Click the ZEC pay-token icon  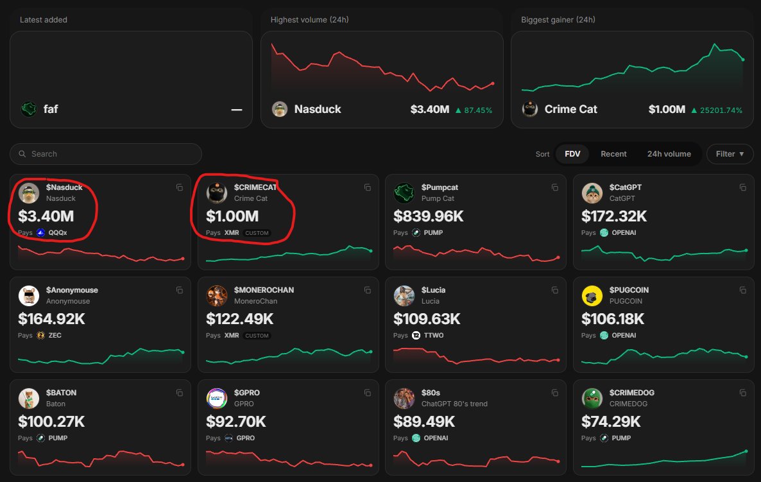click(41, 336)
